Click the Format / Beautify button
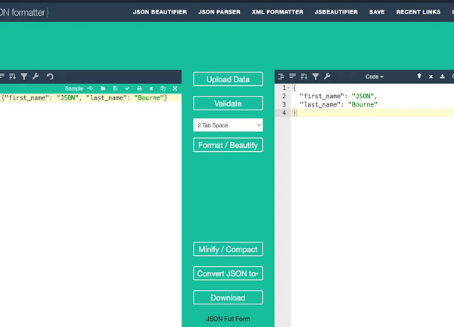 (228, 145)
